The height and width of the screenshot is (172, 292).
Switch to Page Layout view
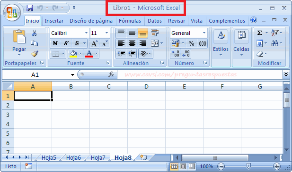pyautogui.click(x=183, y=166)
